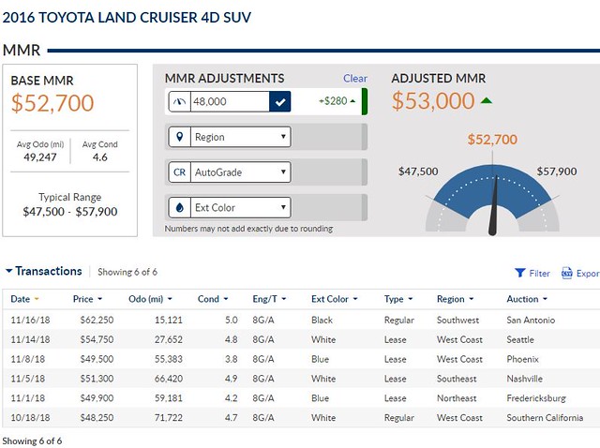Click the Southeast region cell
The width and height of the screenshot is (600, 448).
click(x=457, y=379)
